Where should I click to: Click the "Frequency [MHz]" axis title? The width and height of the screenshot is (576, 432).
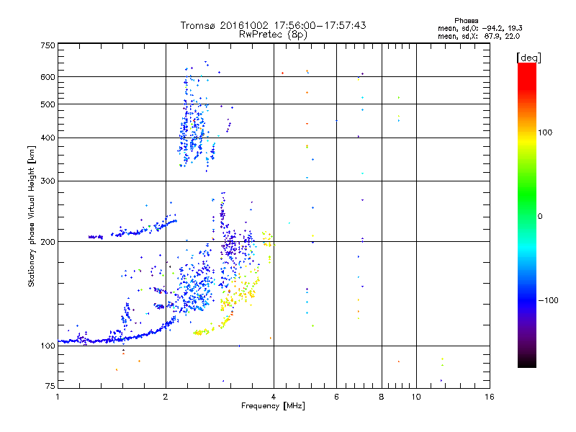tap(273, 406)
